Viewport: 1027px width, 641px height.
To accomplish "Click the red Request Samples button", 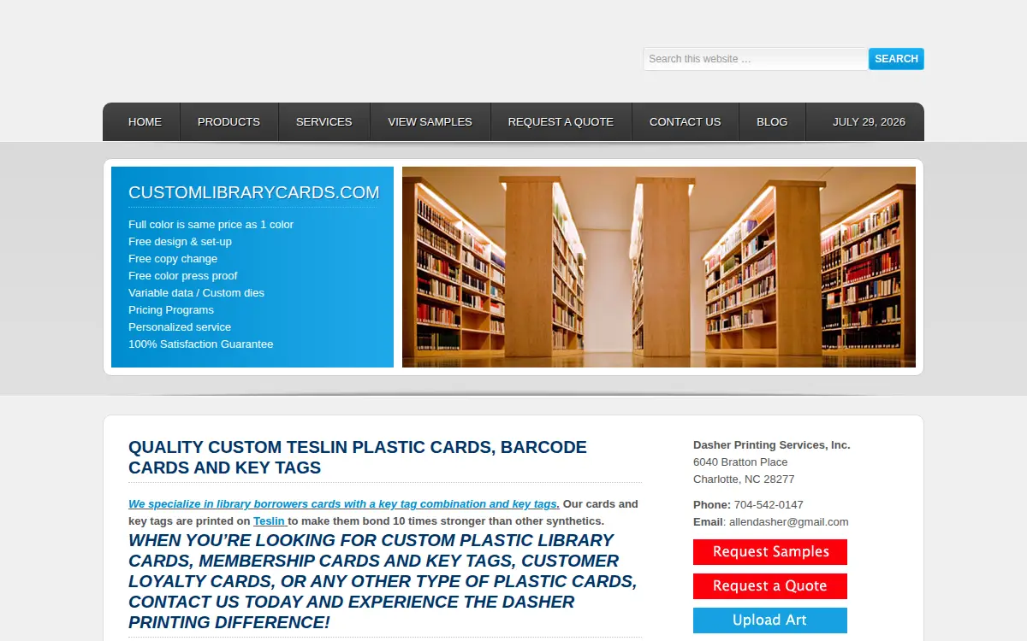I will pyautogui.click(x=770, y=552).
